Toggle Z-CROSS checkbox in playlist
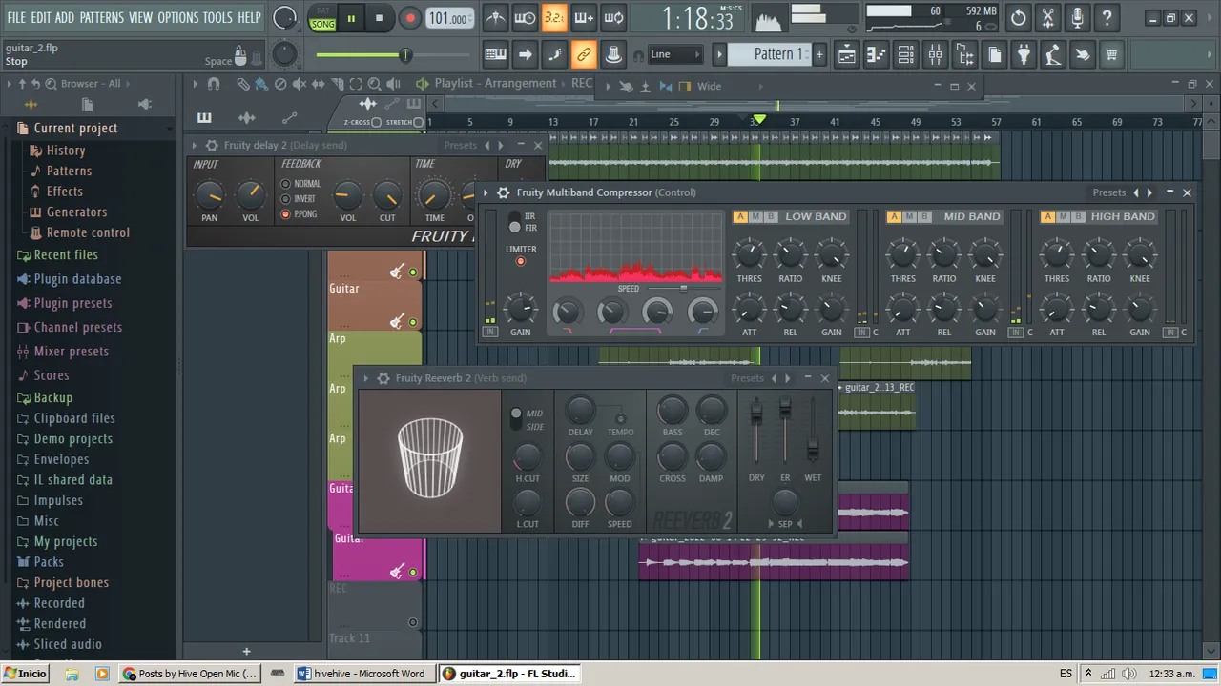Viewport: 1221px width, 686px height. pyautogui.click(x=376, y=122)
